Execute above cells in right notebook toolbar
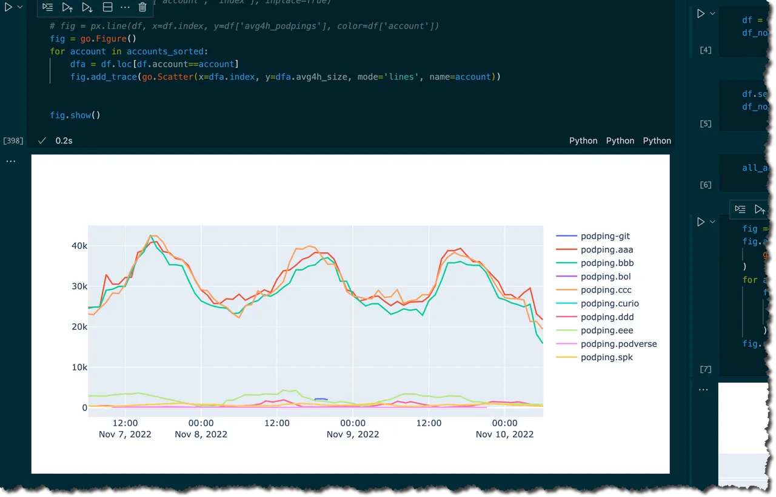The width and height of the screenshot is (776, 497). click(x=760, y=209)
